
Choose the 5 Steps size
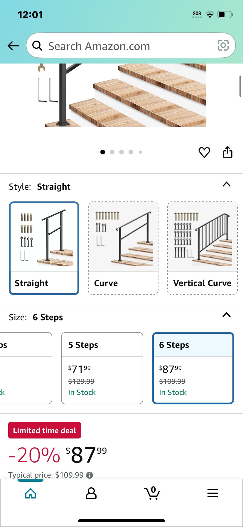click(x=102, y=368)
